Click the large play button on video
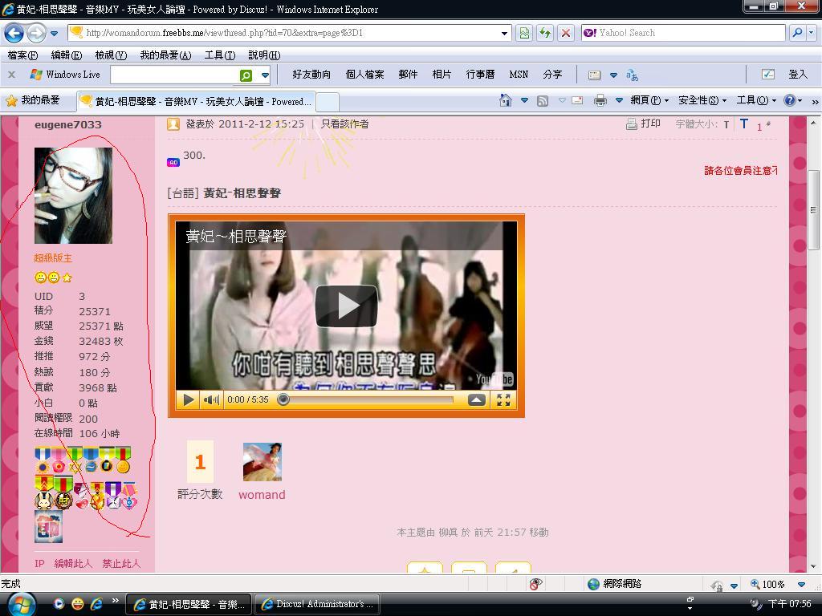This screenshot has width=822, height=616. [x=346, y=306]
